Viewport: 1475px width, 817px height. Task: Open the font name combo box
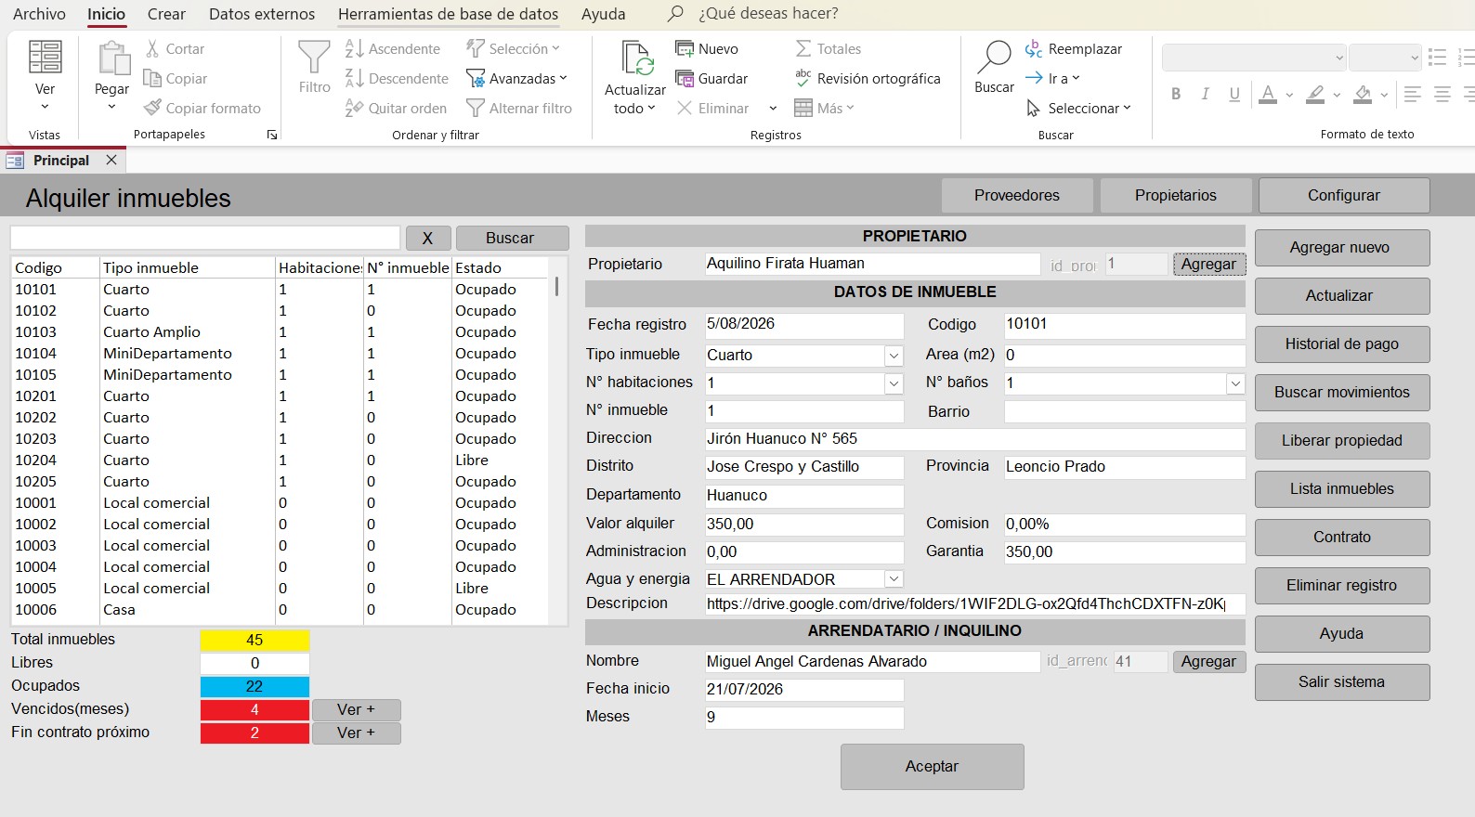(1254, 58)
